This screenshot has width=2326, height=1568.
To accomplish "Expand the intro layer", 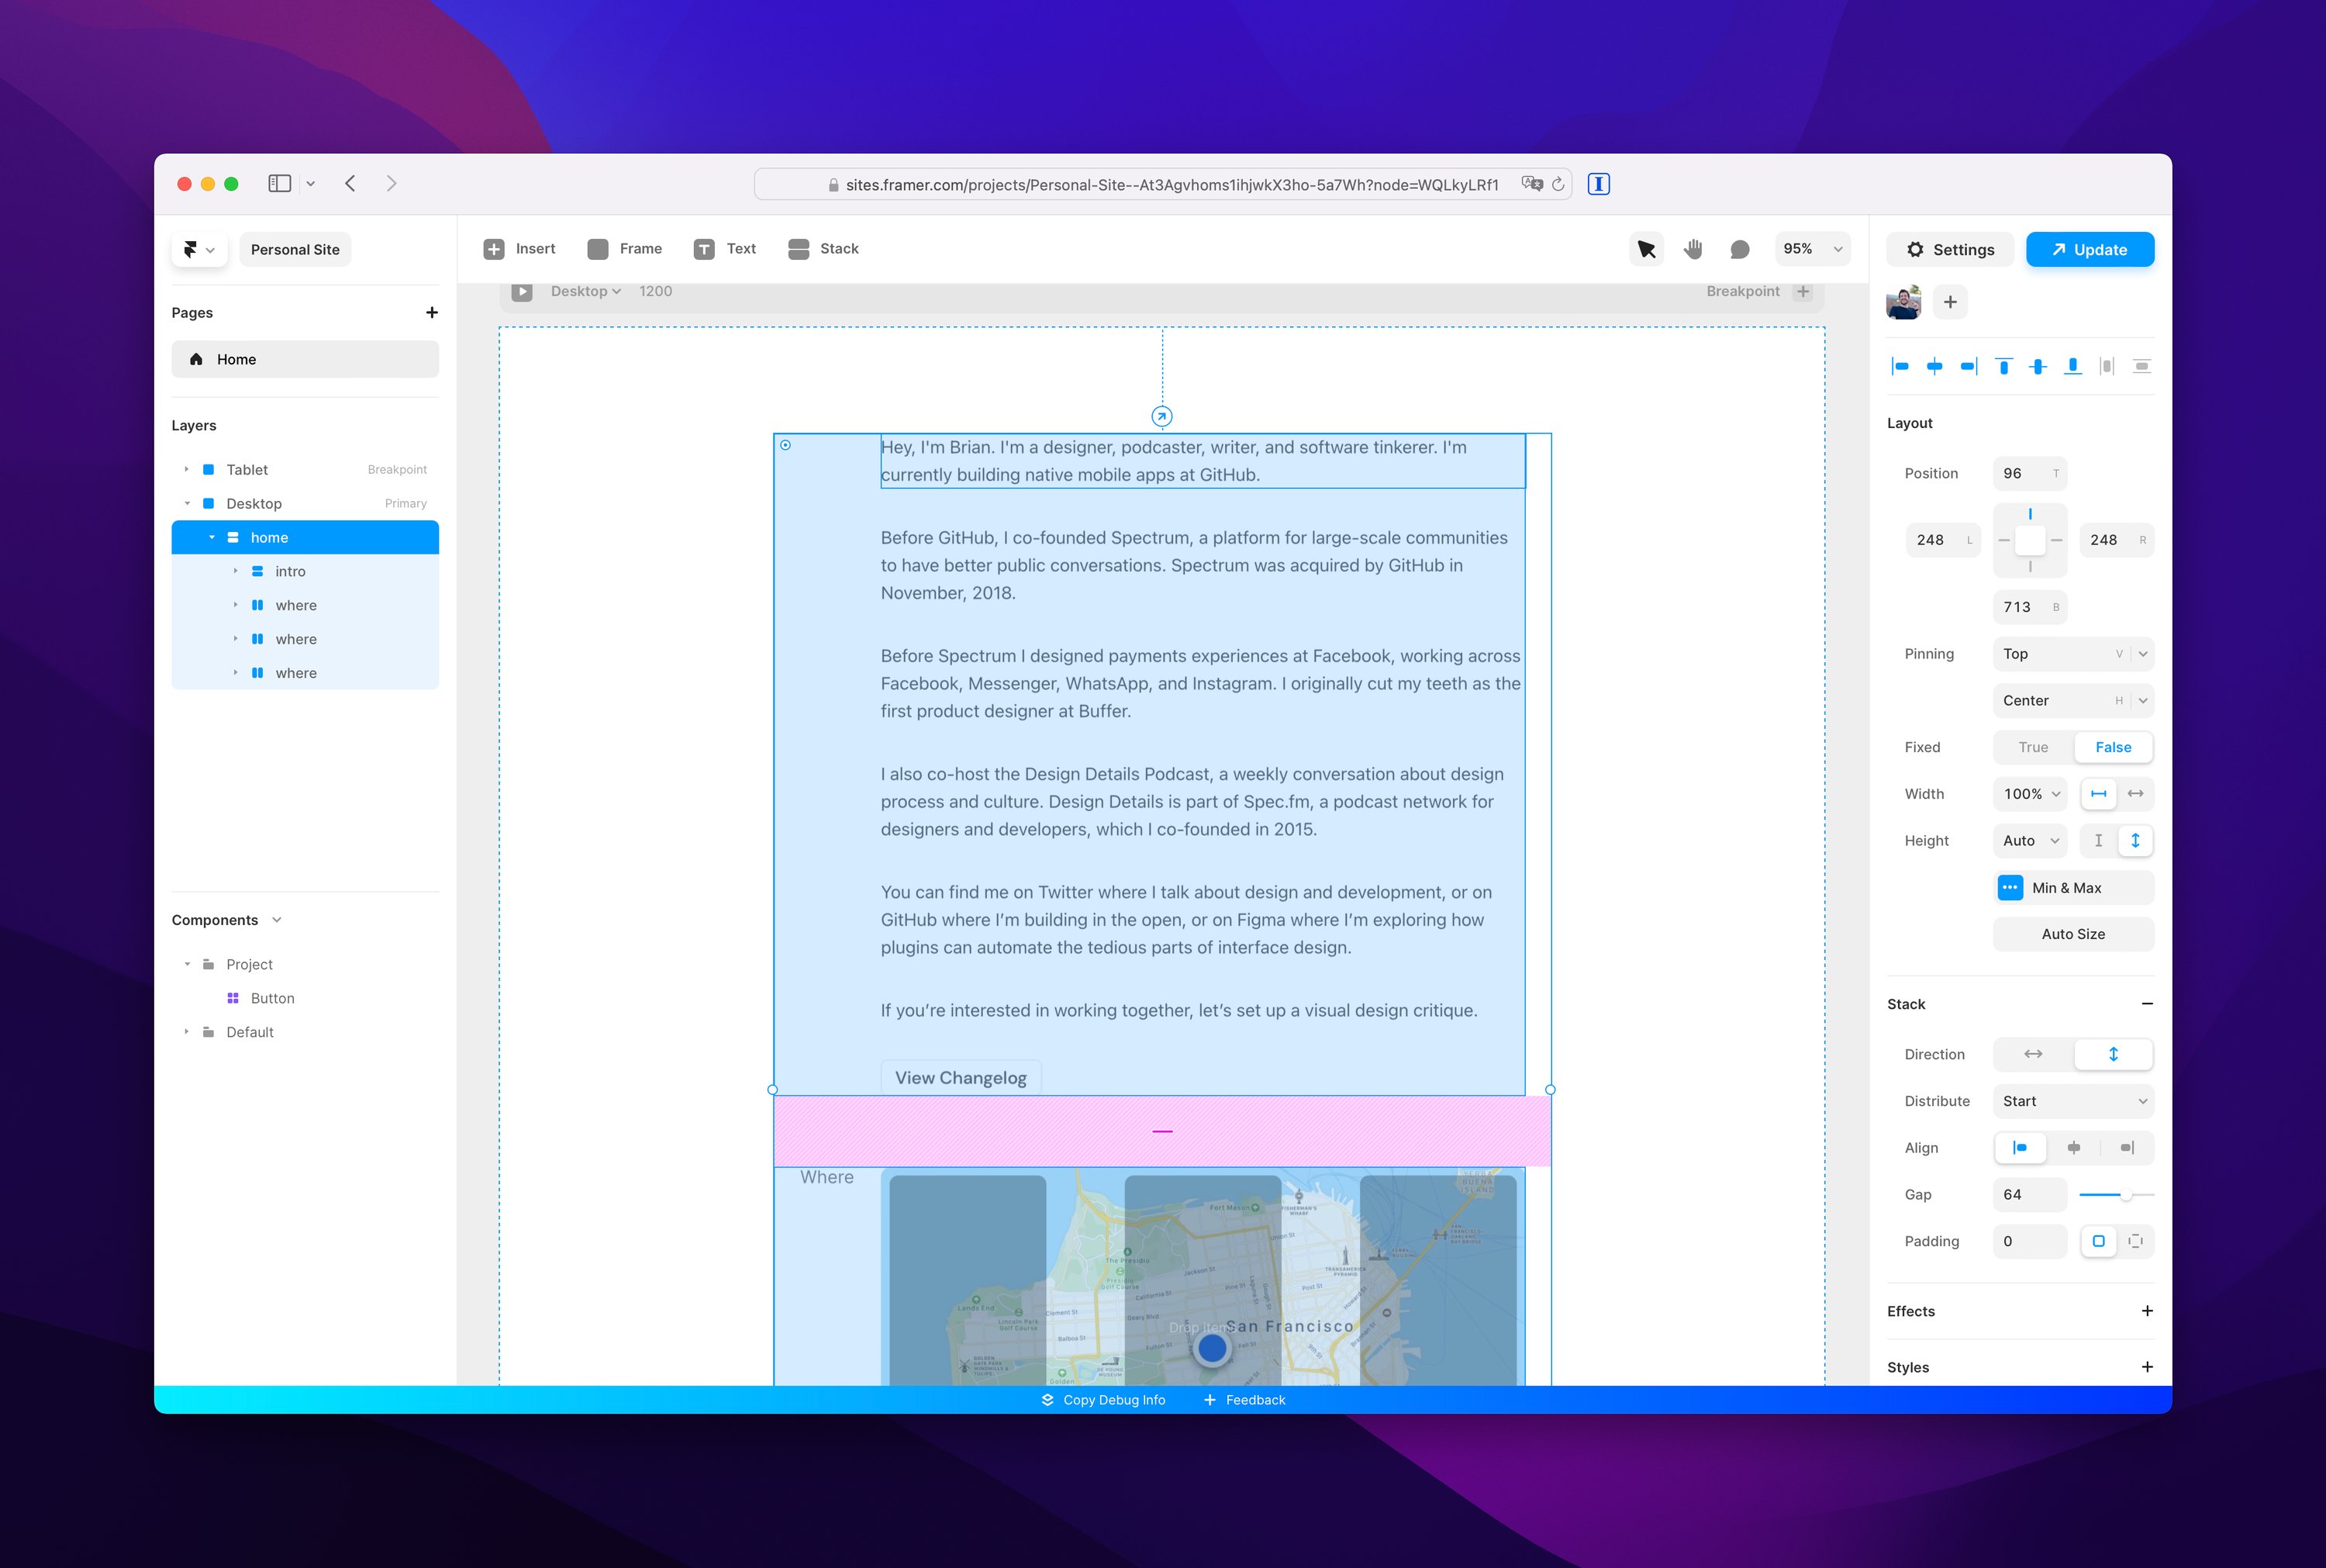I will 236,571.
